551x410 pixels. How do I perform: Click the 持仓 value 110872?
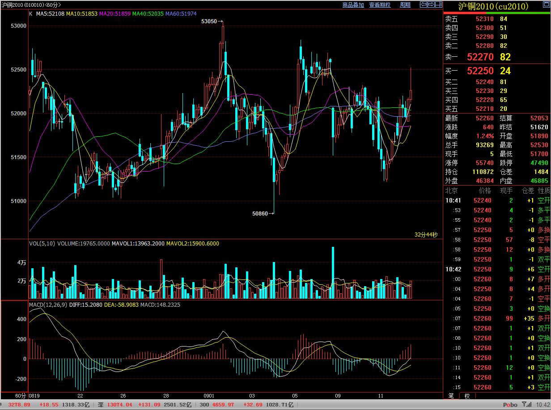tap(483, 172)
